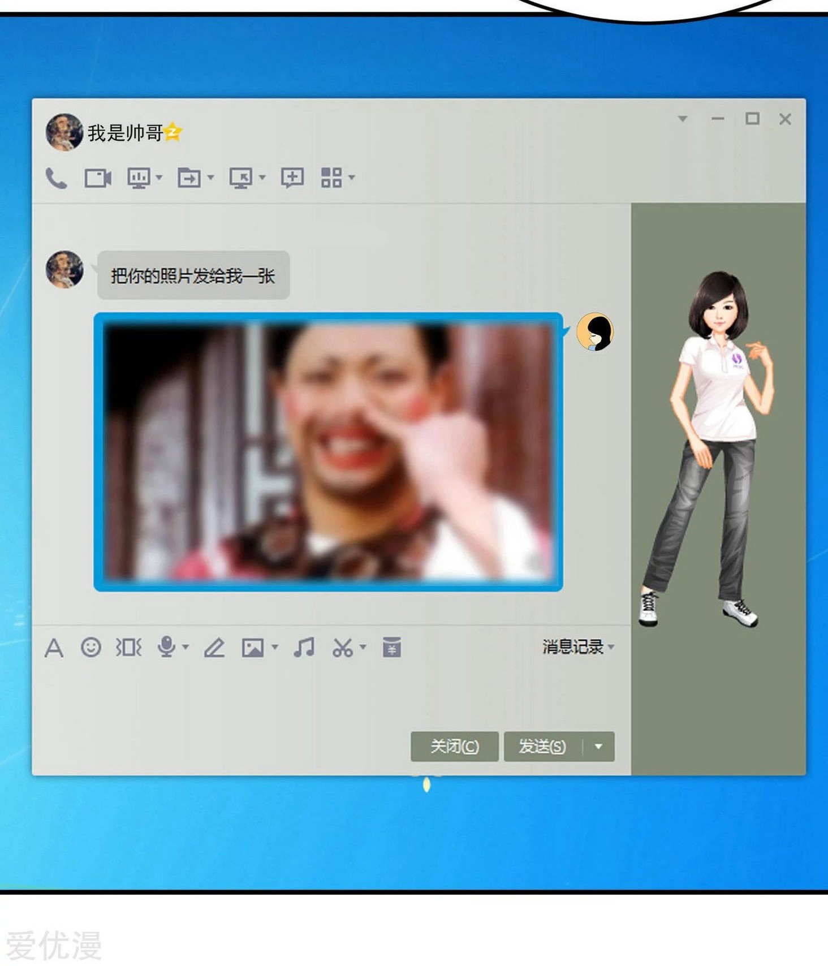Screen dimensions: 828x966
Task: Click the font style A icon
Action: point(54,648)
